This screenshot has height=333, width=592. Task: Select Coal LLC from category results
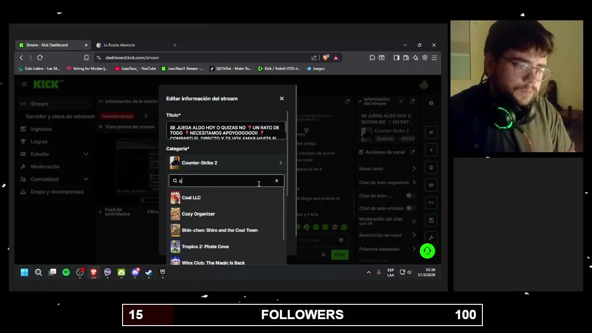[x=226, y=197]
